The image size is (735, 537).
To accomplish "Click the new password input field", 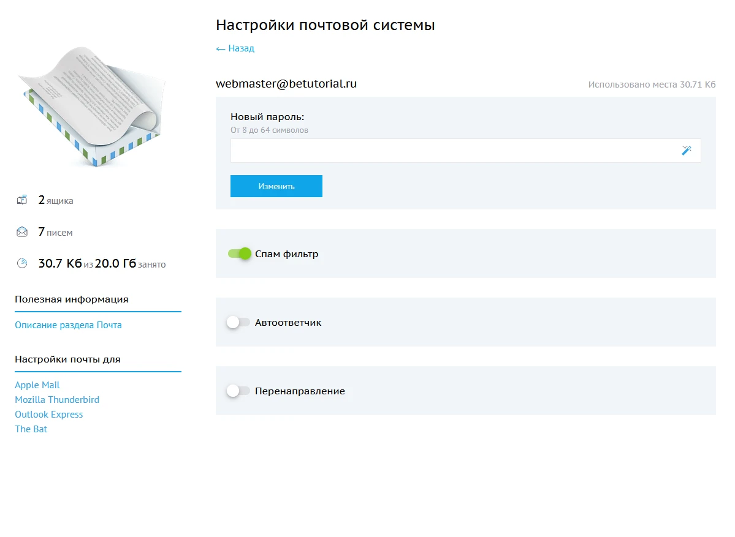I will pos(429,150).
